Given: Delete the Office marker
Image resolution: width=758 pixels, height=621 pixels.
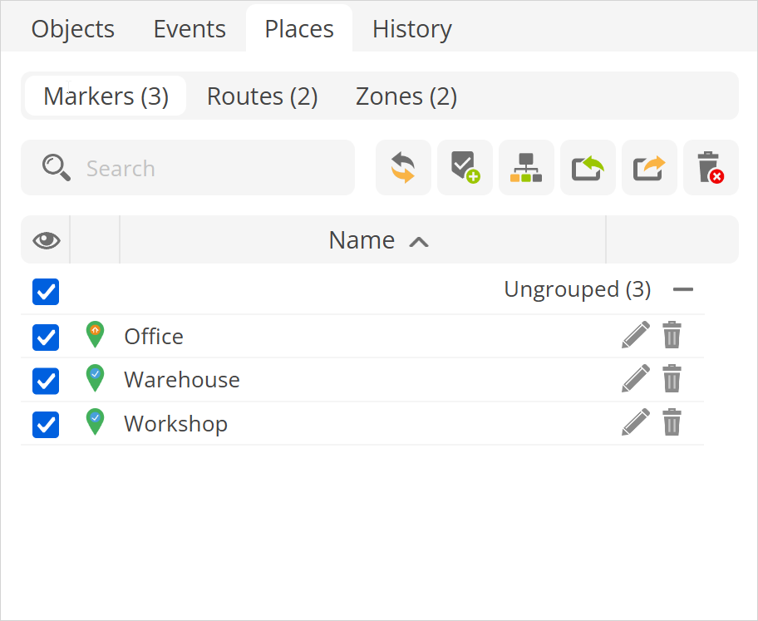Looking at the screenshot, I should pos(672,336).
